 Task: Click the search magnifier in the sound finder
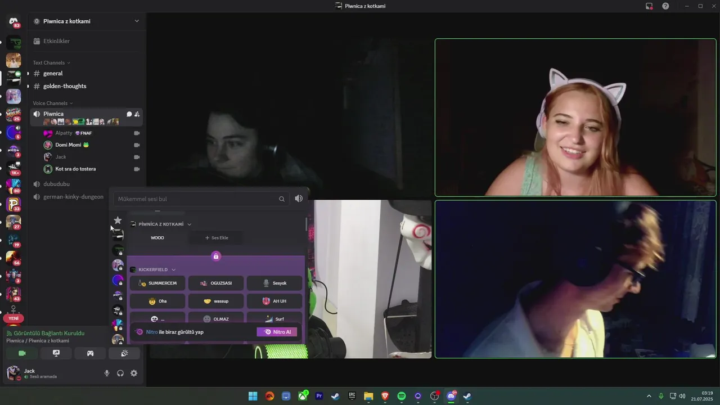[x=282, y=199]
